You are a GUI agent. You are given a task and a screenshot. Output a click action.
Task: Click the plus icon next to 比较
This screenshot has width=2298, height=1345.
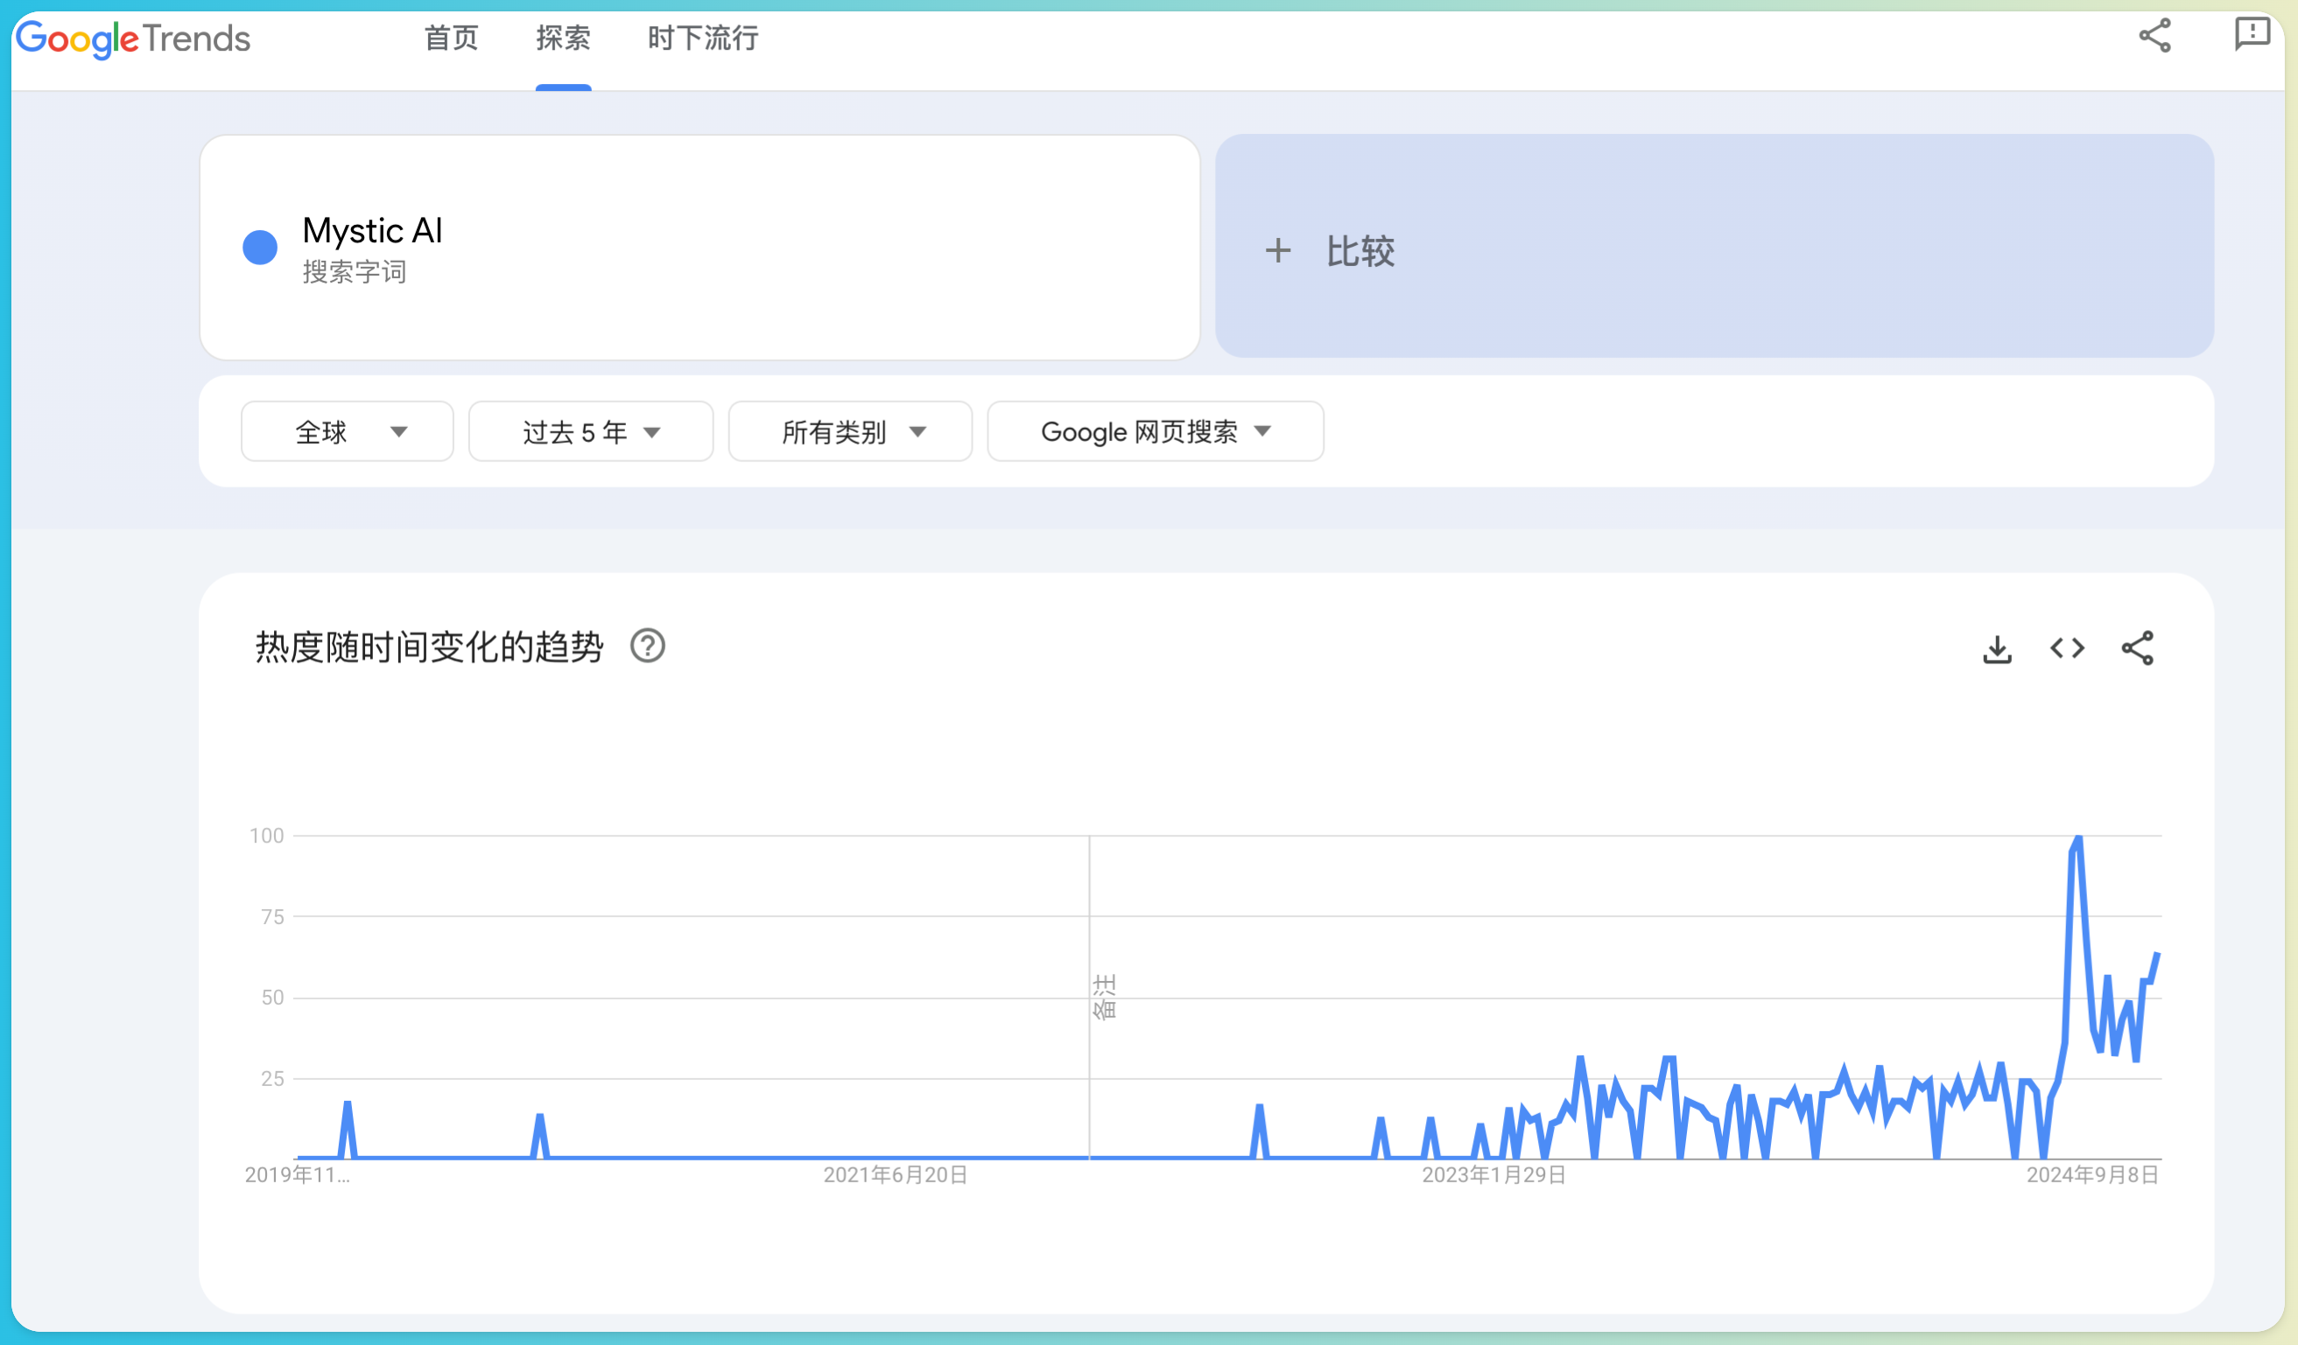point(1277,249)
